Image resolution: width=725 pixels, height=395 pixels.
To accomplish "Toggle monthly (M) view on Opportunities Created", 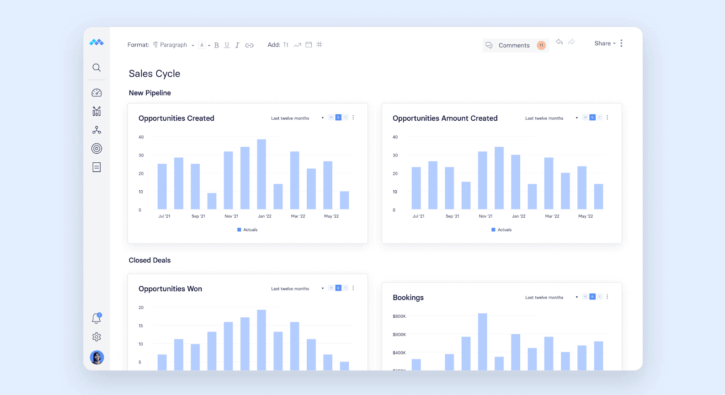I will (x=331, y=117).
